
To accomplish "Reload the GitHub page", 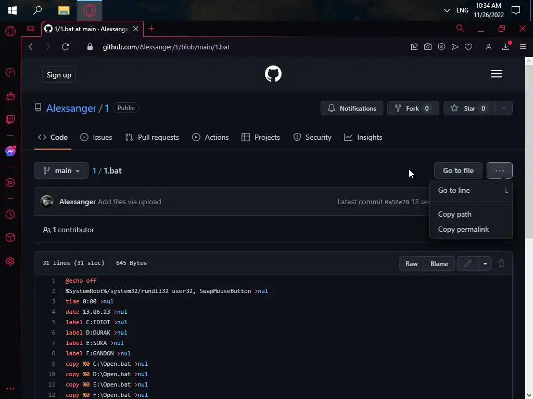I will click(x=65, y=47).
